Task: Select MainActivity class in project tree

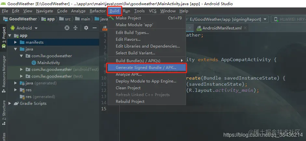Action: tap(48, 63)
